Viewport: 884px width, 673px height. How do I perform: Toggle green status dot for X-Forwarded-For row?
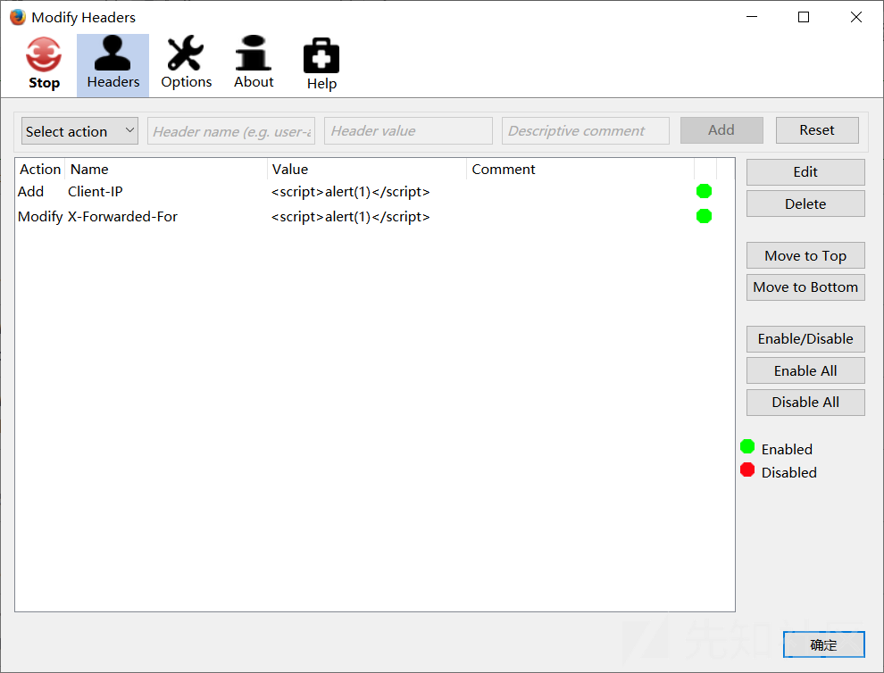pos(705,216)
